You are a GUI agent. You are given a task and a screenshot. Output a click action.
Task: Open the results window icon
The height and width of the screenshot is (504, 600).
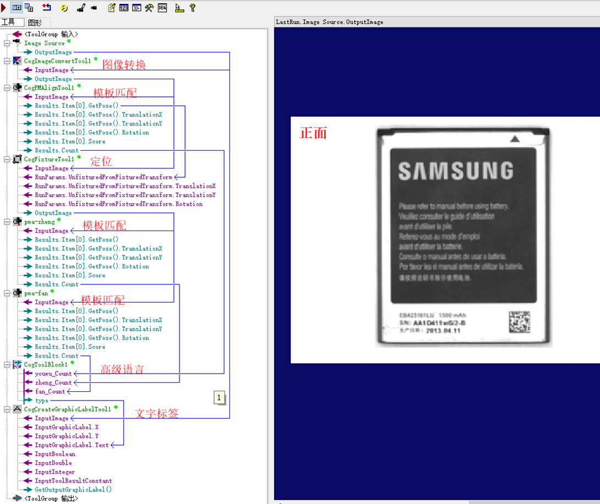[137, 8]
